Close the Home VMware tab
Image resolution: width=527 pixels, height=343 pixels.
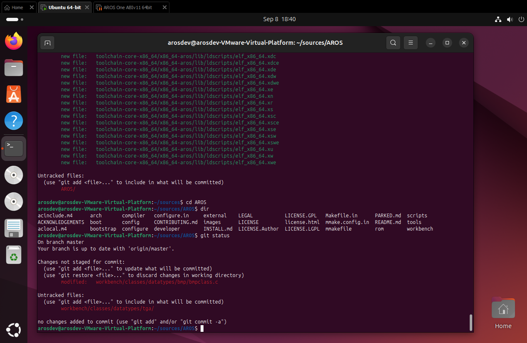[32, 7]
